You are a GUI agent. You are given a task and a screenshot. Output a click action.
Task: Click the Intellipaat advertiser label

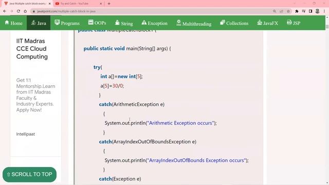[x=26, y=134]
